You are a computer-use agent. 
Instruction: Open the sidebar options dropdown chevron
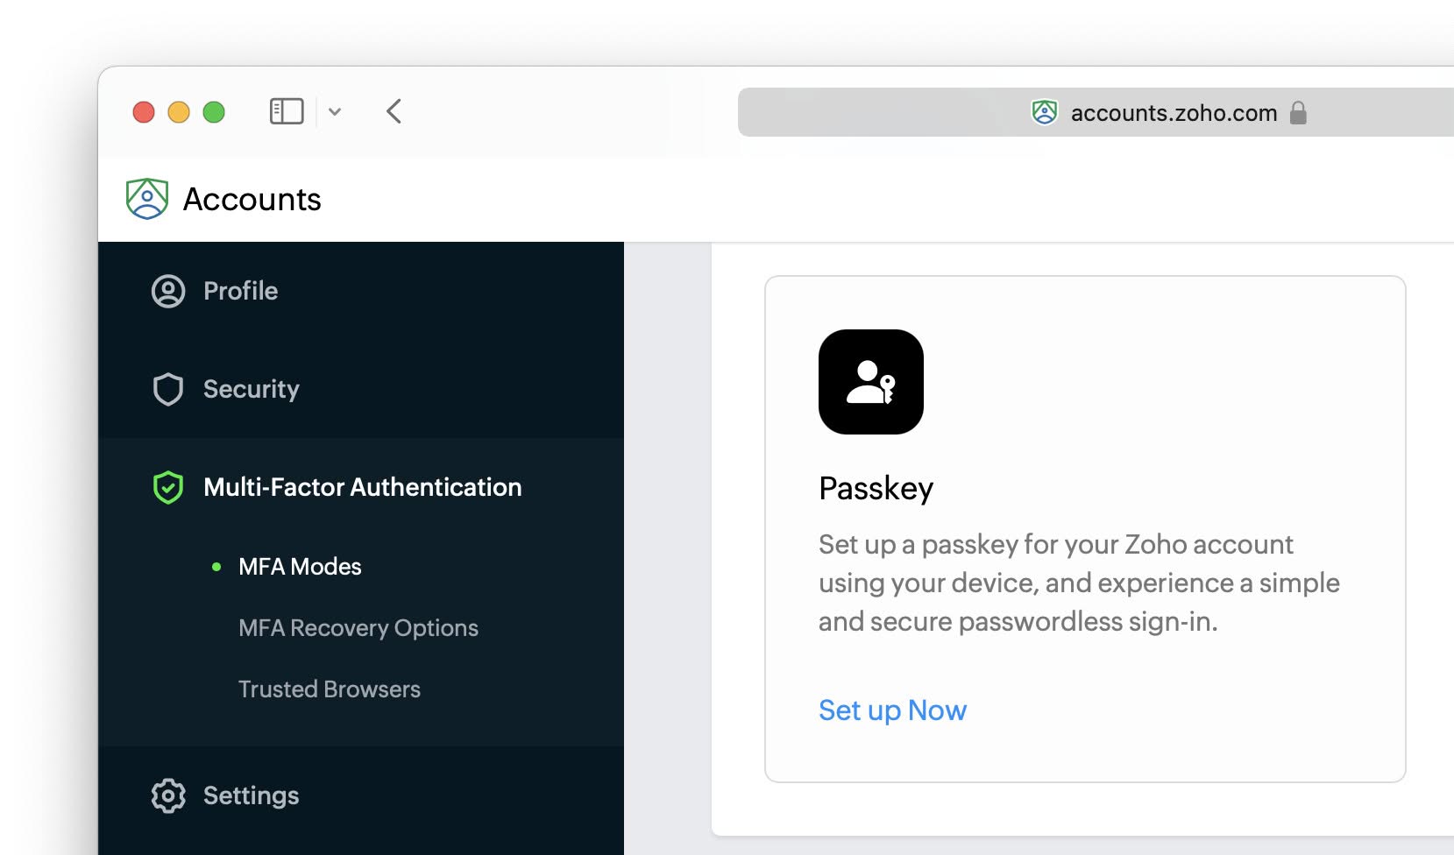point(335,112)
